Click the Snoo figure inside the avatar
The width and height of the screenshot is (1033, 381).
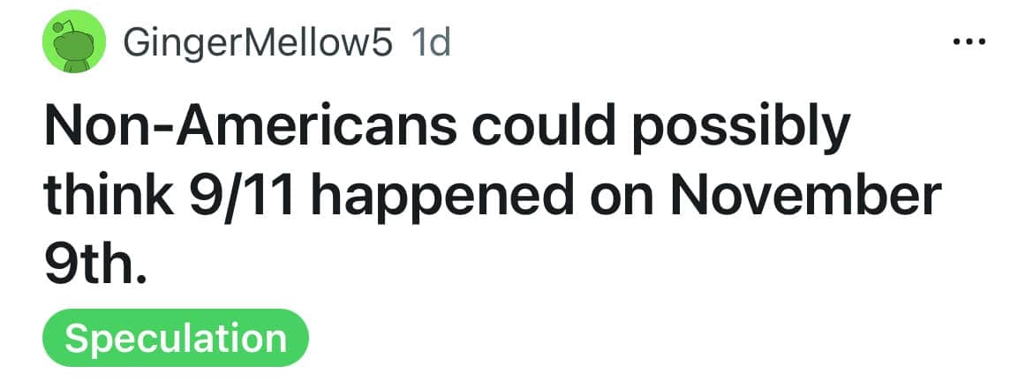(x=72, y=49)
